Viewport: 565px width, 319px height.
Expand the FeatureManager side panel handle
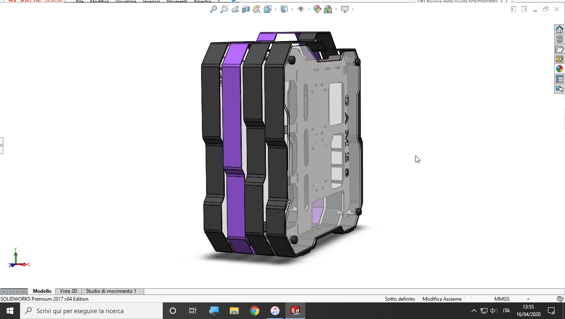[1, 145]
